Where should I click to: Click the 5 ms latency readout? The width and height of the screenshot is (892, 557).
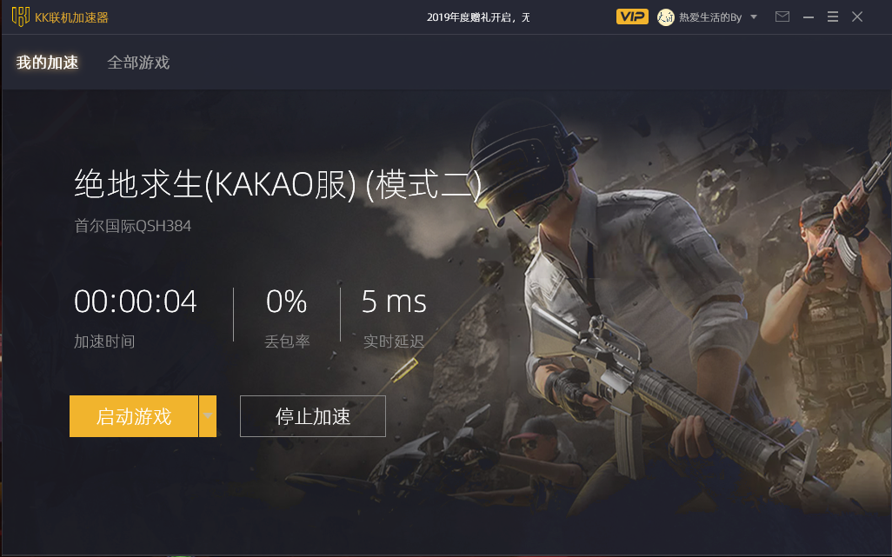pyautogui.click(x=394, y=302)
